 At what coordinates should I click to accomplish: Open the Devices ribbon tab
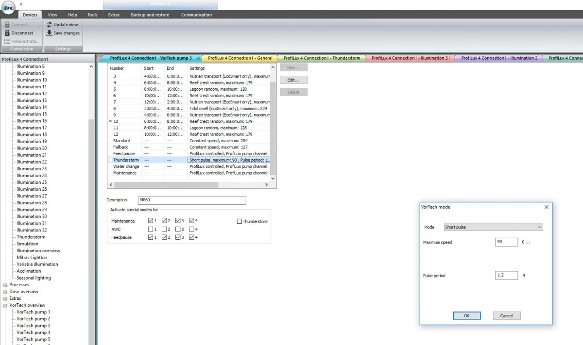30,15
